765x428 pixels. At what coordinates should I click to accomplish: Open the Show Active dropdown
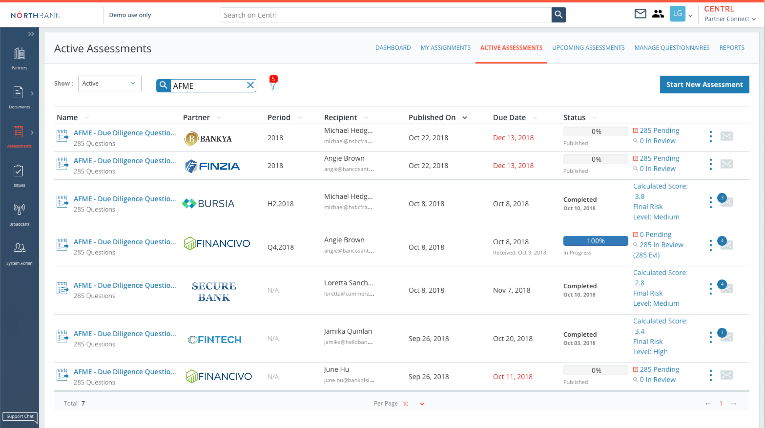pyautogui.click(x=110, y=83)
